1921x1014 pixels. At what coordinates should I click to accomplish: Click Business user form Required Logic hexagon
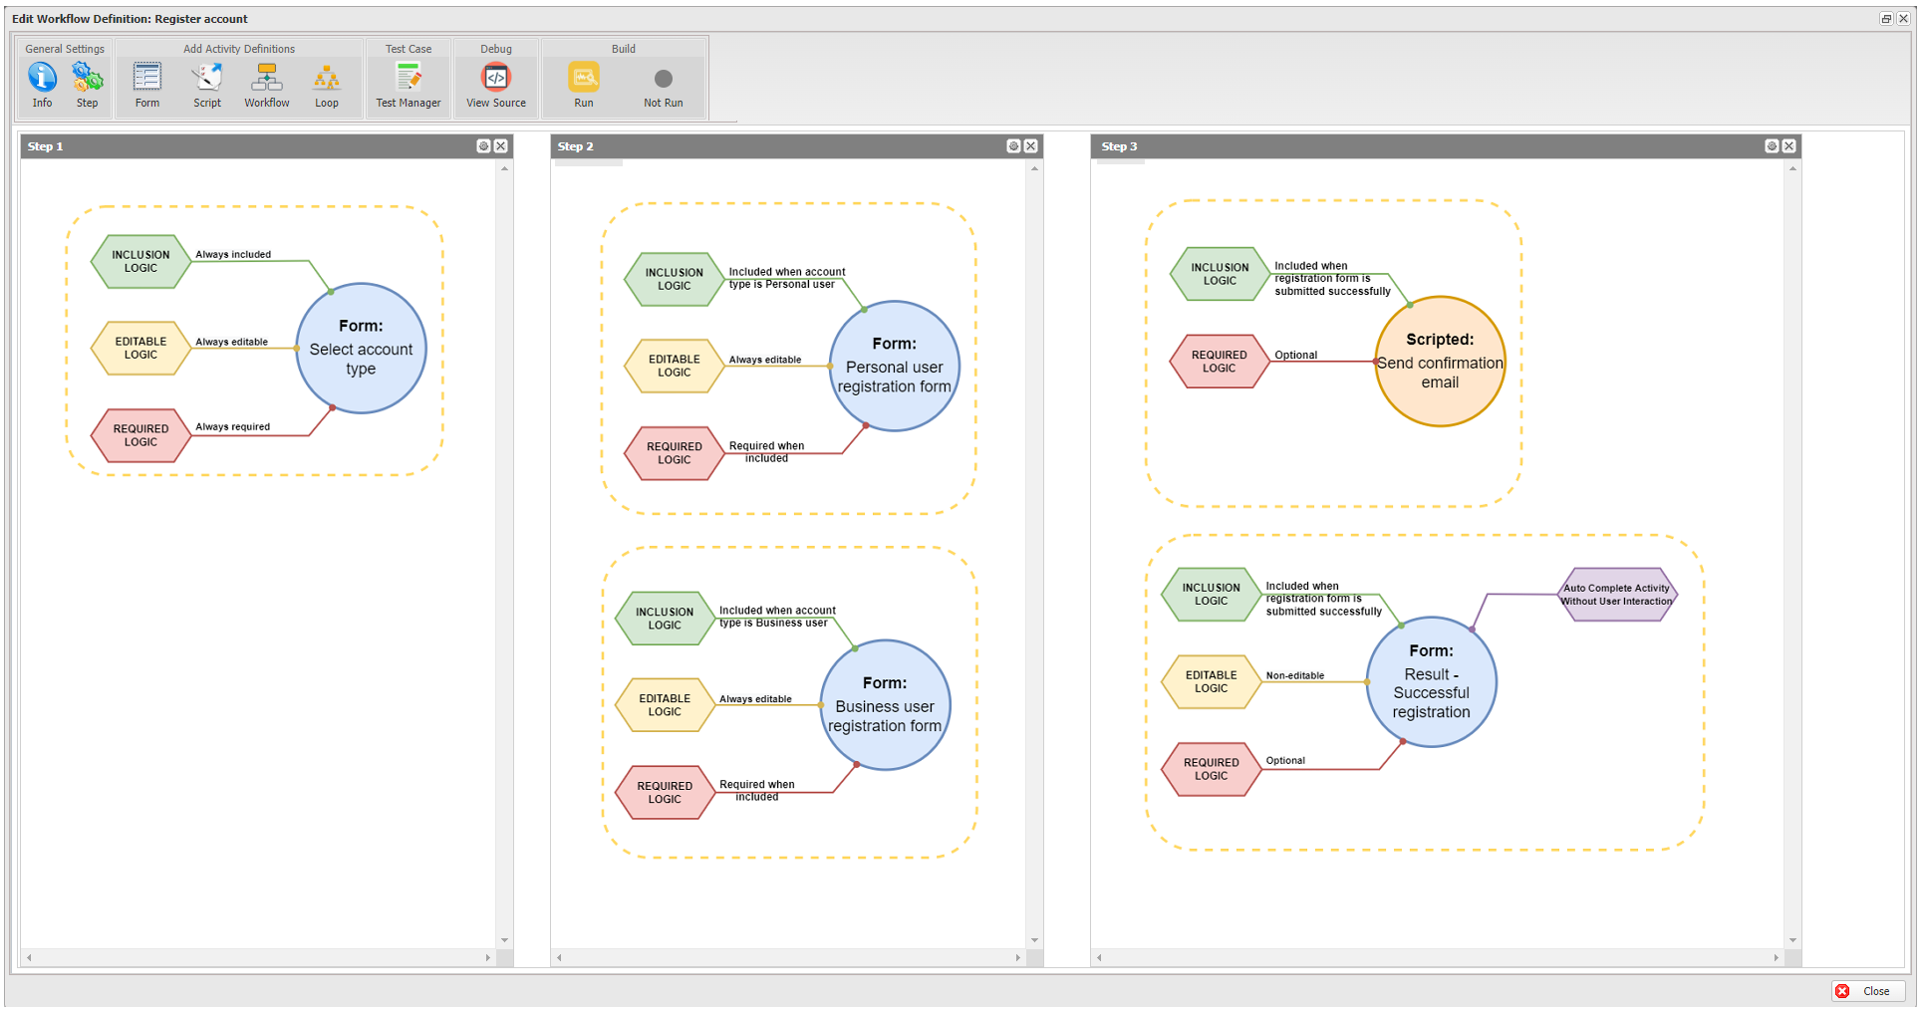[x=665, y=794]
